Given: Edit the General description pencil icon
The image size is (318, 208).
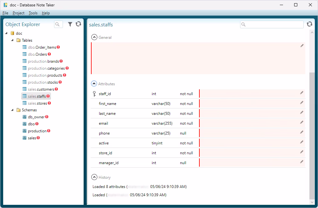Looking at the screenshot, I should point(302,46).
